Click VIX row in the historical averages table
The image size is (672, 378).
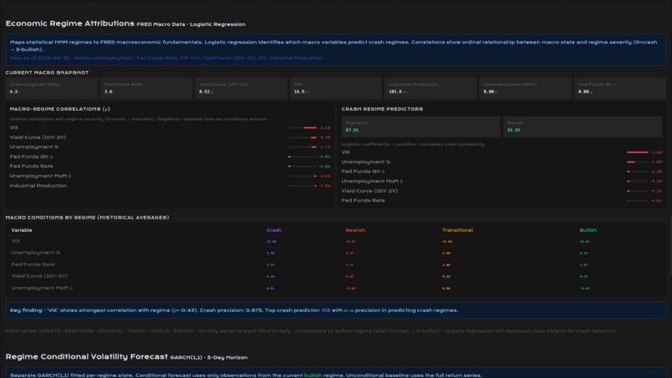[336, 241]
